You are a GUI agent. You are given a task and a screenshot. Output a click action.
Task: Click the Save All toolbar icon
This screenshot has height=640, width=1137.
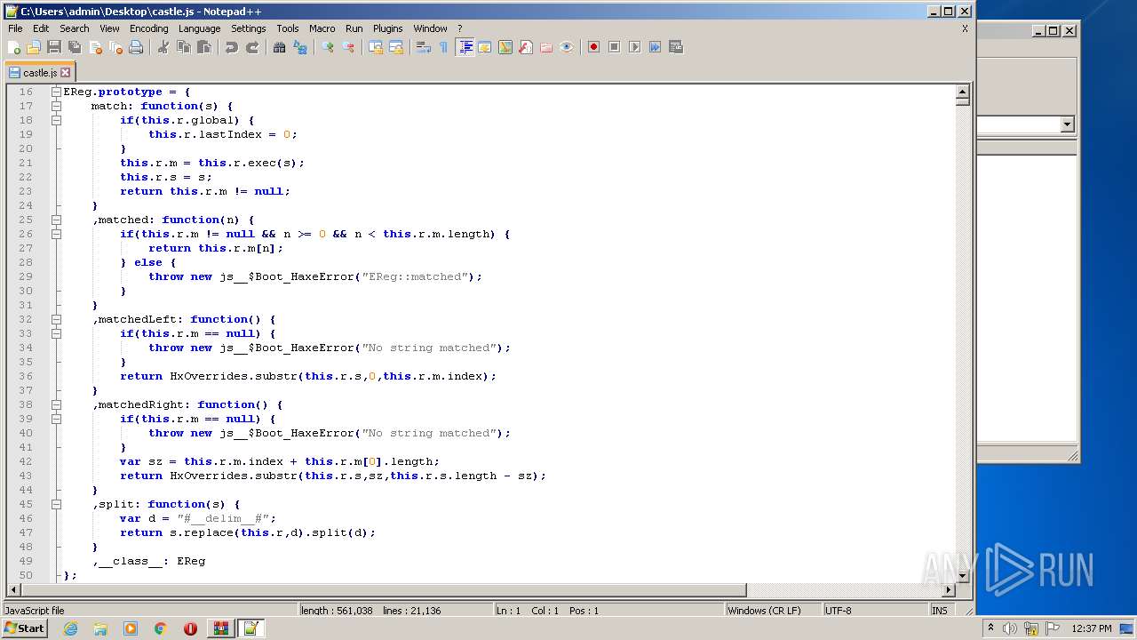(75, 47)
